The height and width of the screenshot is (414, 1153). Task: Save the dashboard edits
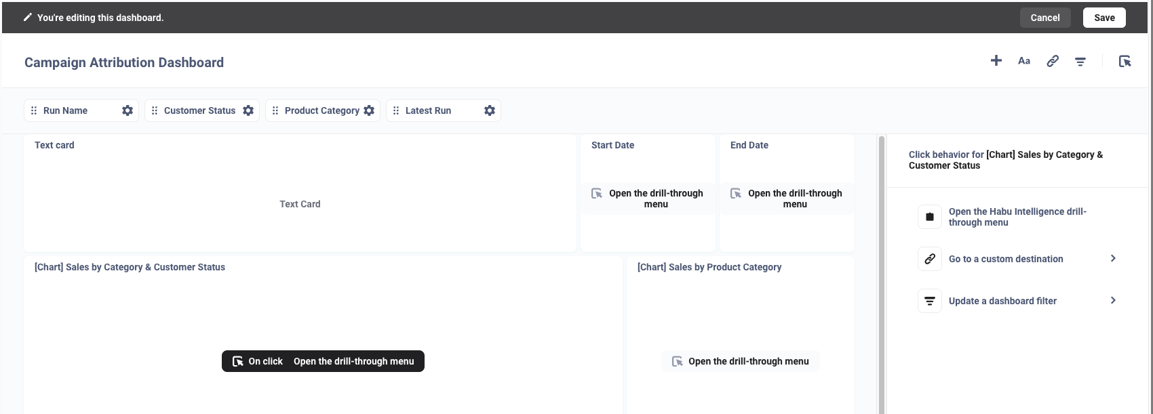click(1104, 18)
